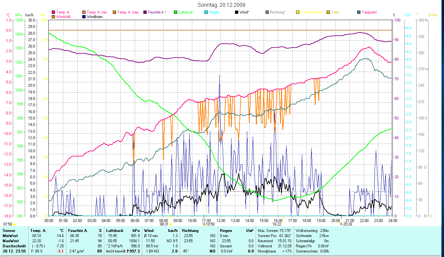Click the moonset icon beside 20:26
Image resolution: width=444 pixels, height=257 pixels.
(341, 224)
